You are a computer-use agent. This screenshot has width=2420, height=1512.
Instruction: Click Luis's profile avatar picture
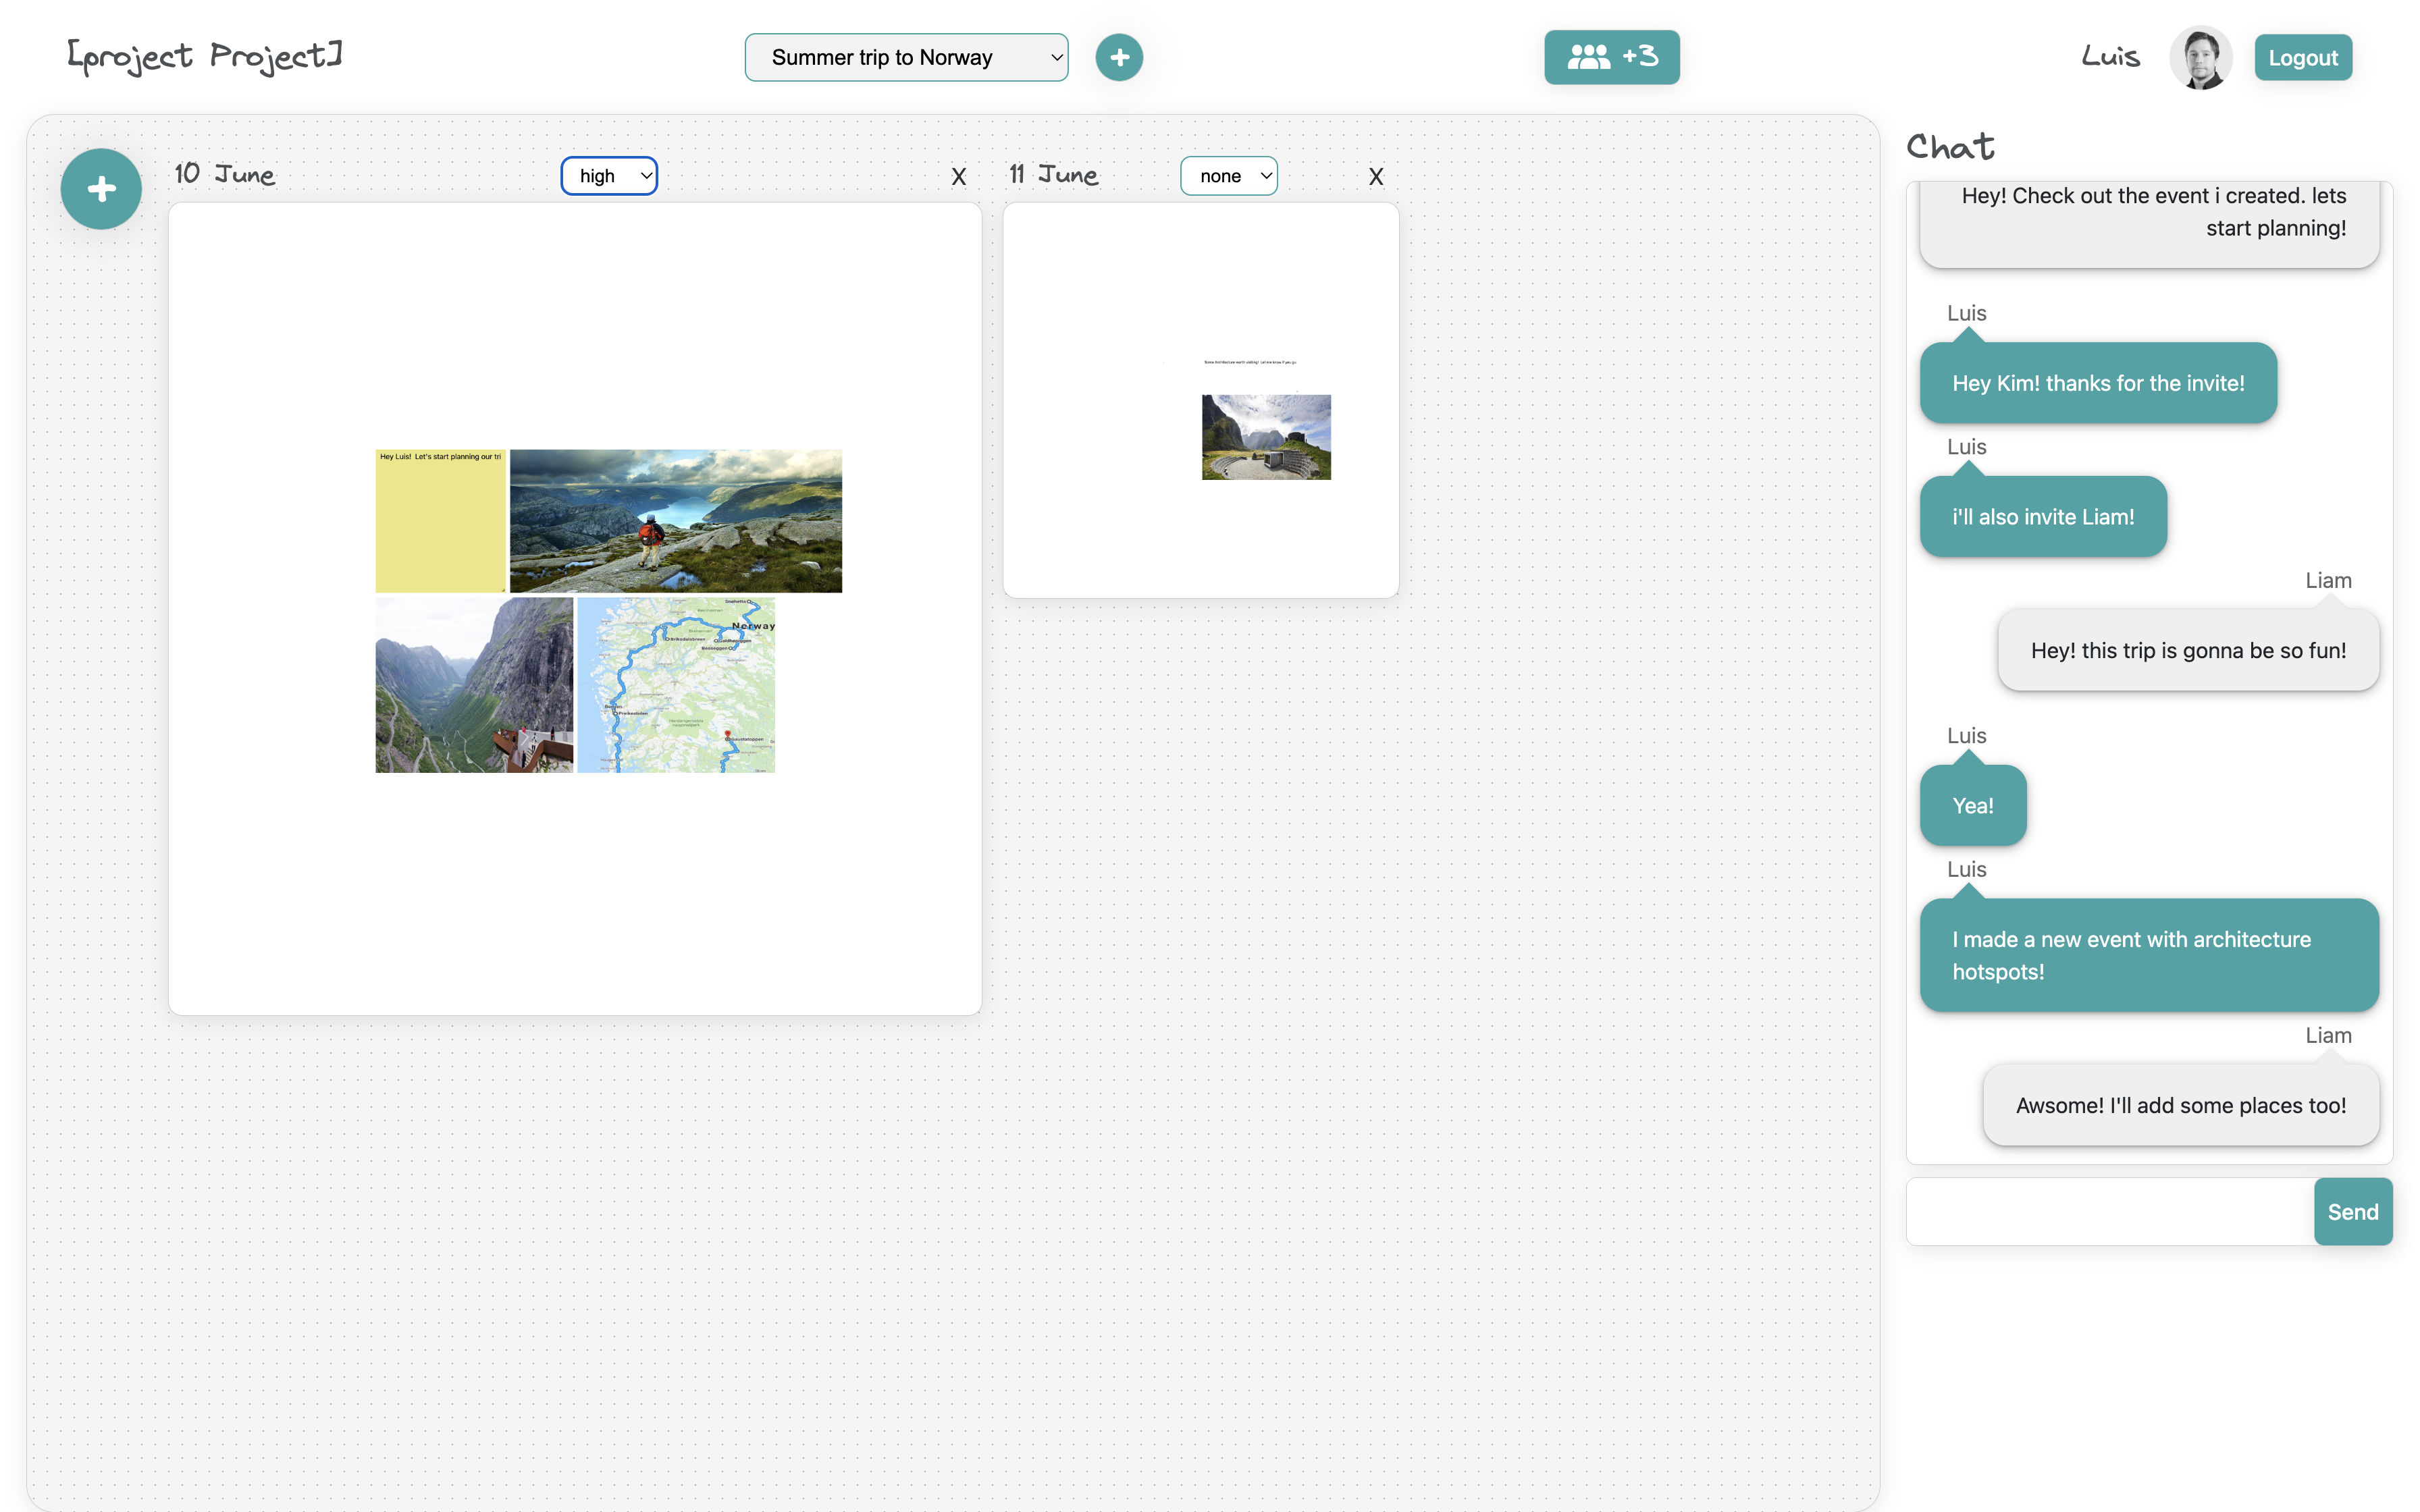(2200, 57)
